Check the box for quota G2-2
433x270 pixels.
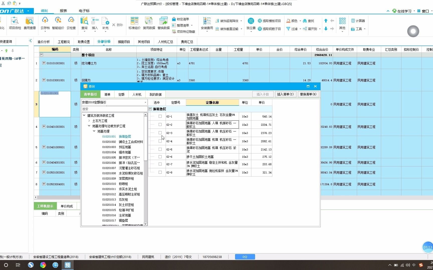point(160,124)
